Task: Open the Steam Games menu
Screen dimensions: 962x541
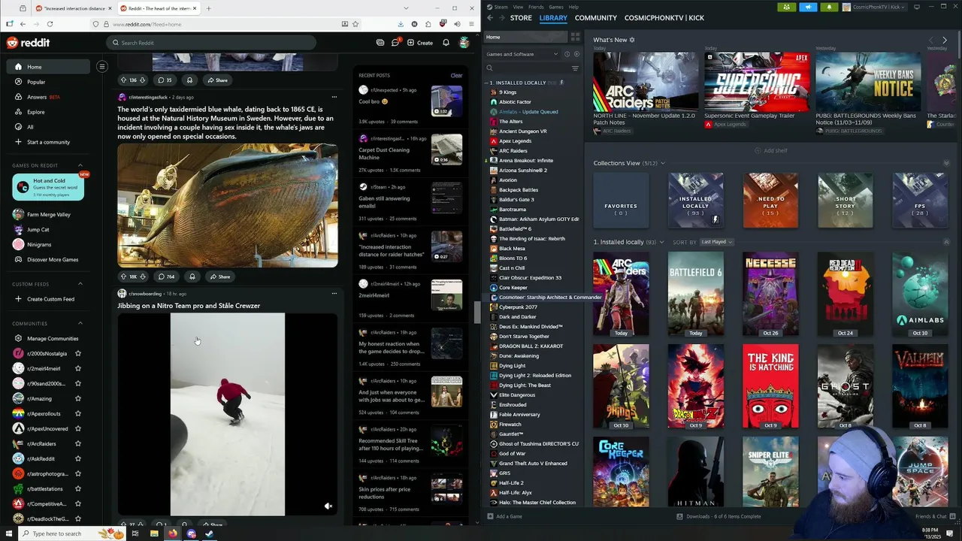Action: click(556, 7)
